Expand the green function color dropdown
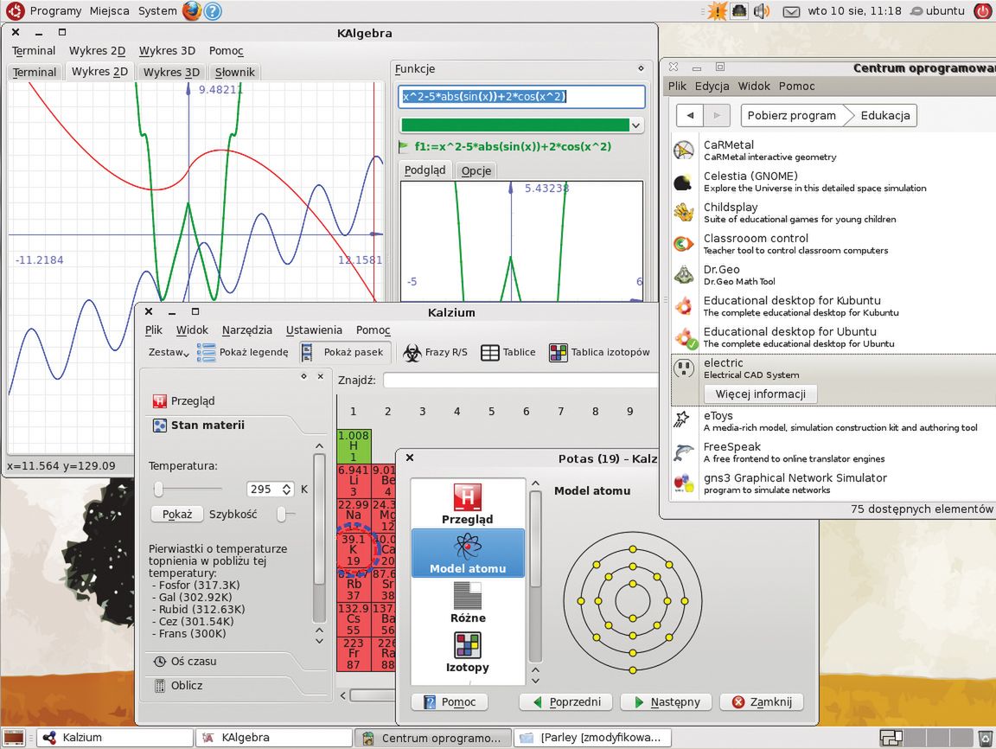The width and height of the screenshot is (996, 749). 636,125
